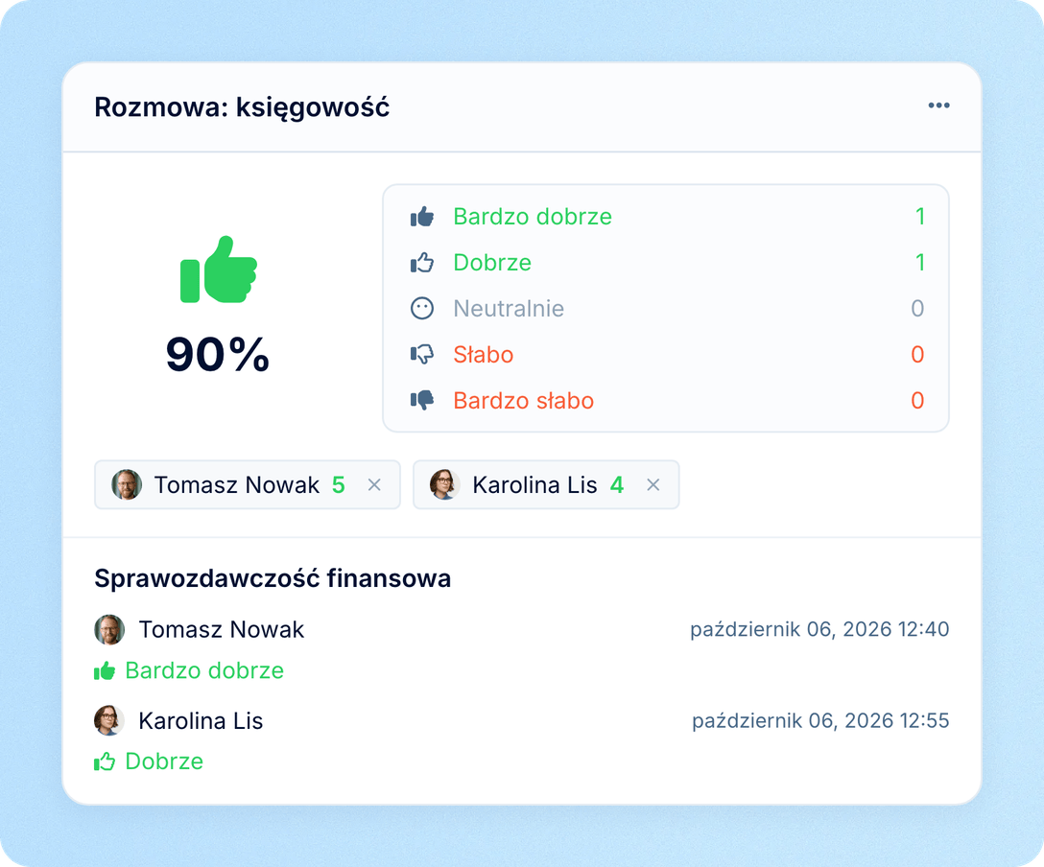Click Tomasz Nowak avatar in the review list
This screenshot has height=867, width=1044.
pyautogui.click(x=109, y=629)
